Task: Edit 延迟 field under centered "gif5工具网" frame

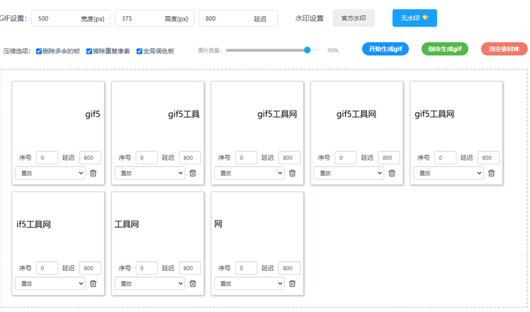Action: click(389, 158)
